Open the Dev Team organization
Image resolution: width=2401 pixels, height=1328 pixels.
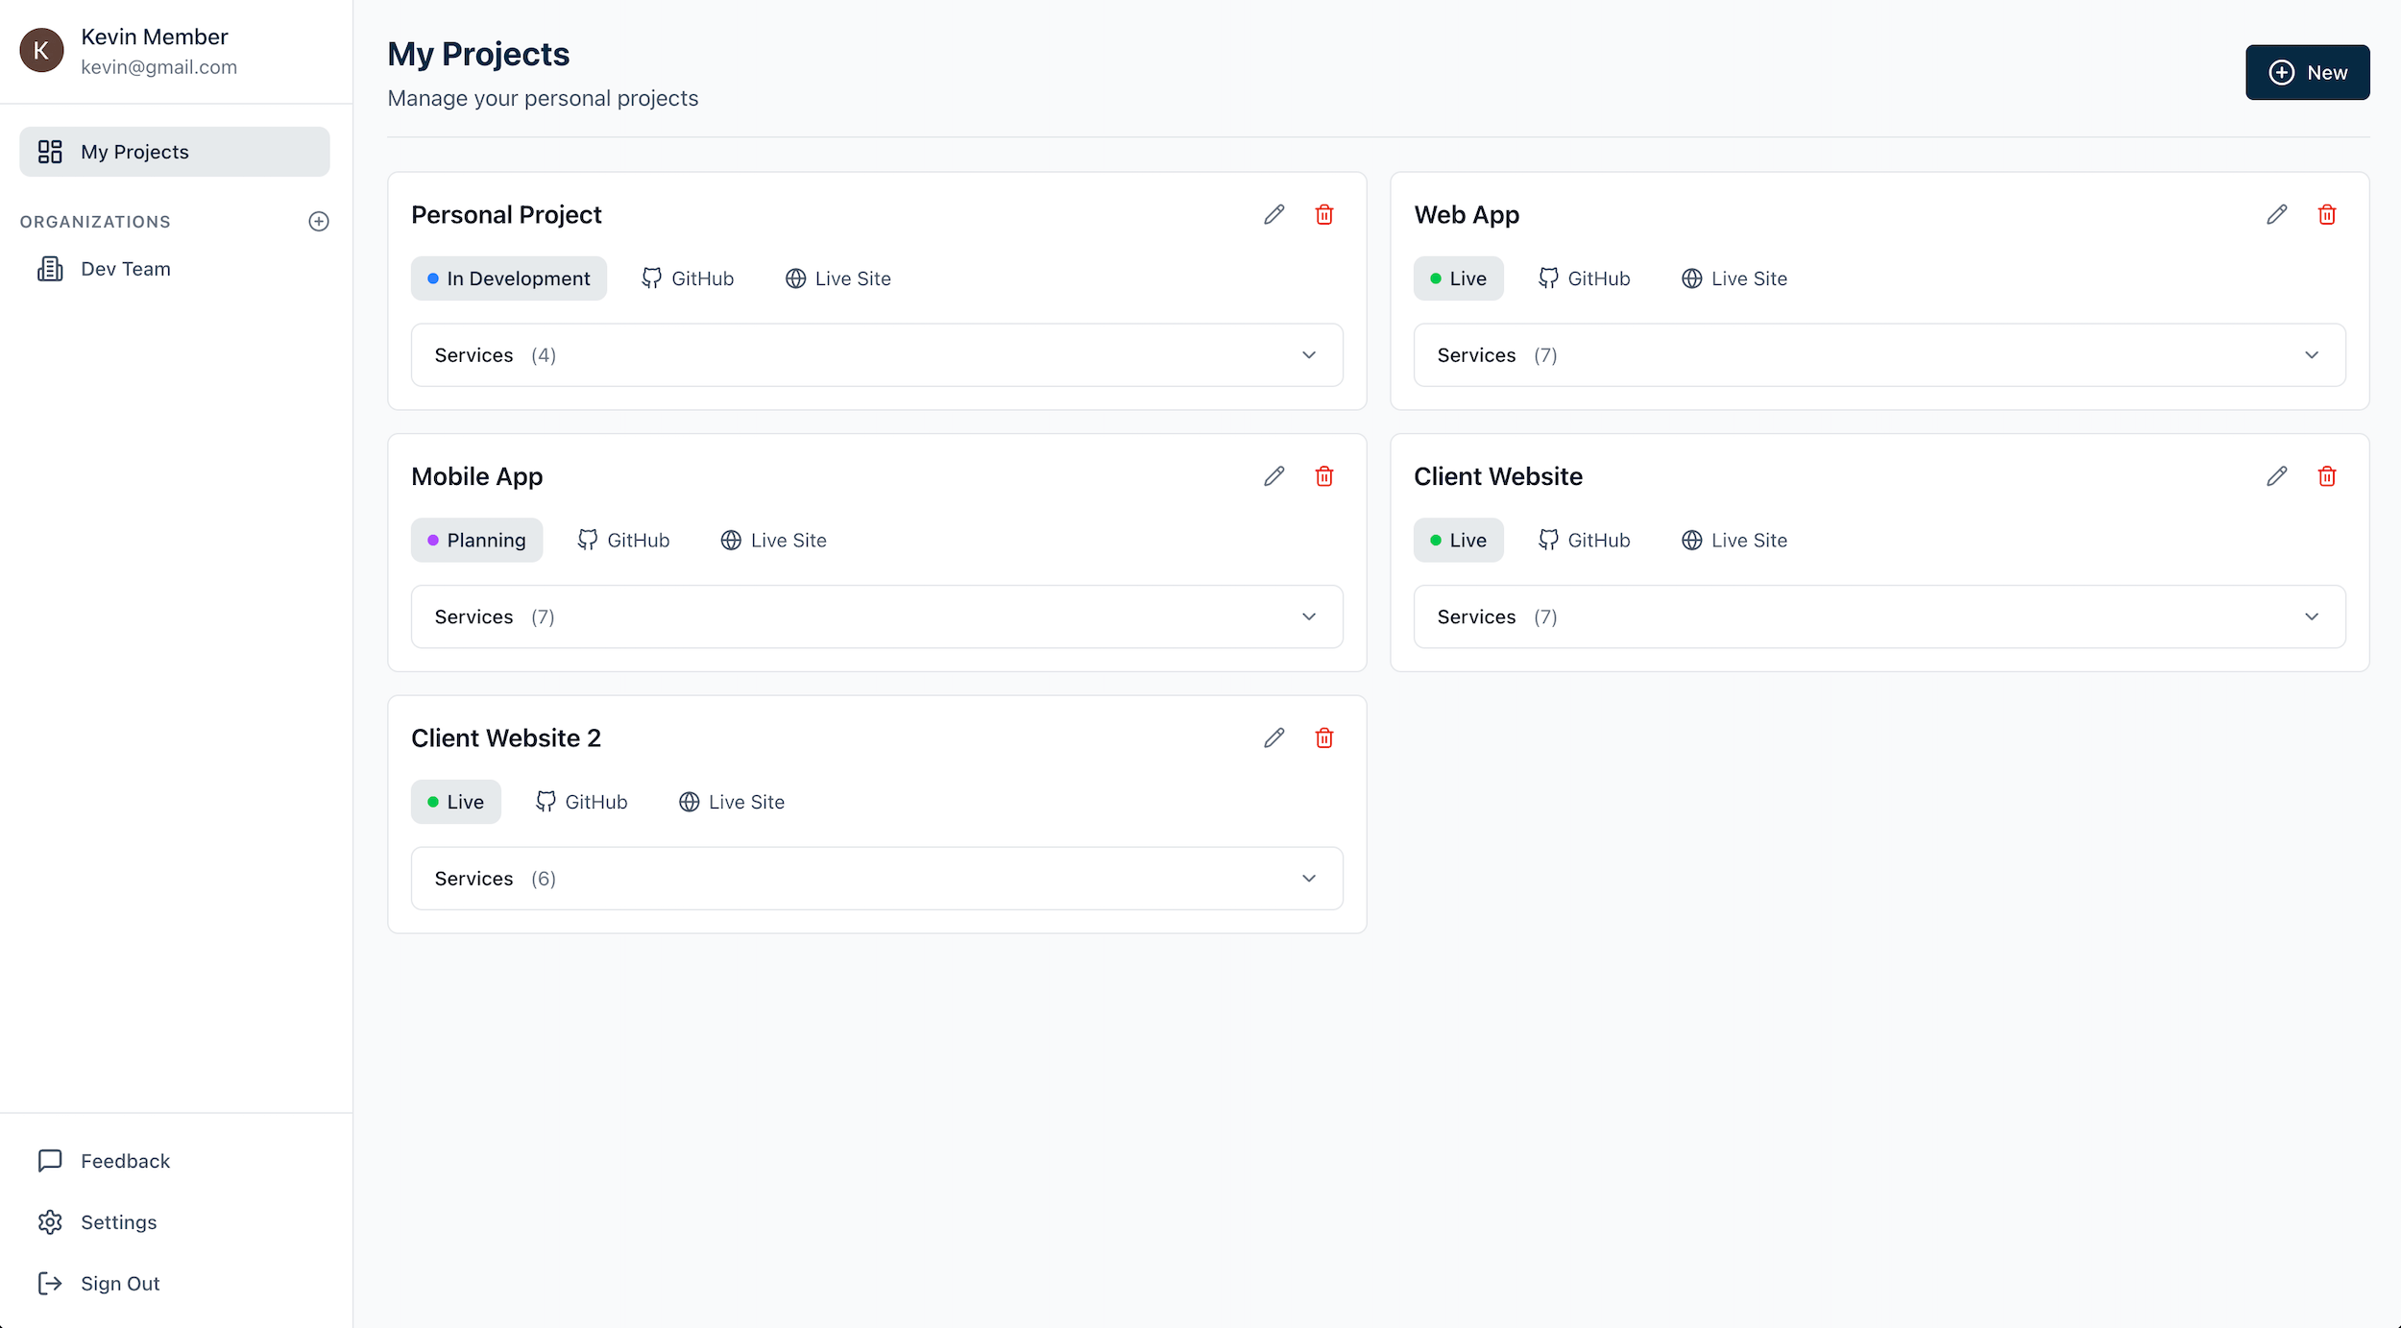(x=175, y=269)
